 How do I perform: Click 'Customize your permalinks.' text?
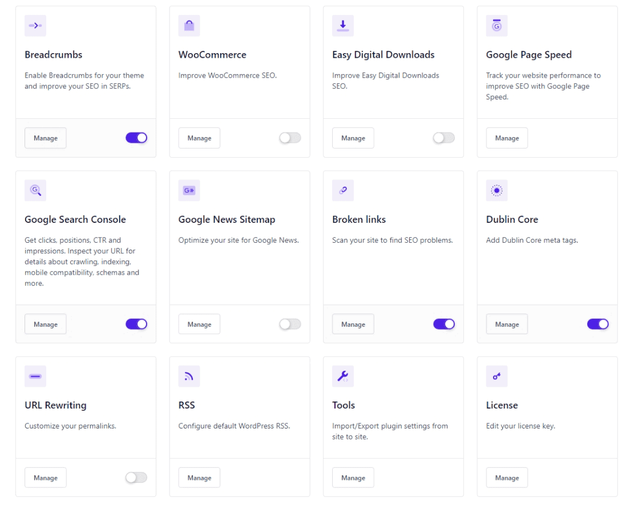[x=70, y=427]
